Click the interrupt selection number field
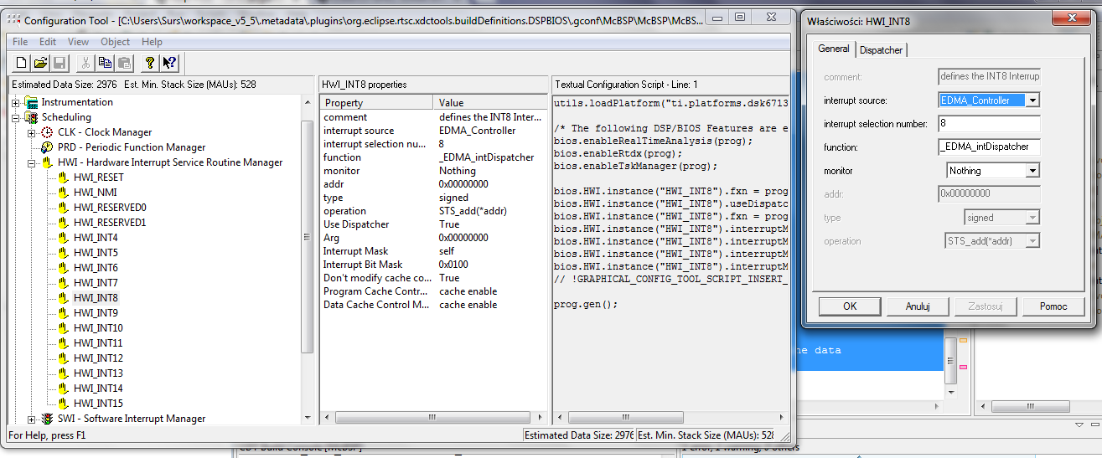 pyautogui.click(x=989, y=123)
